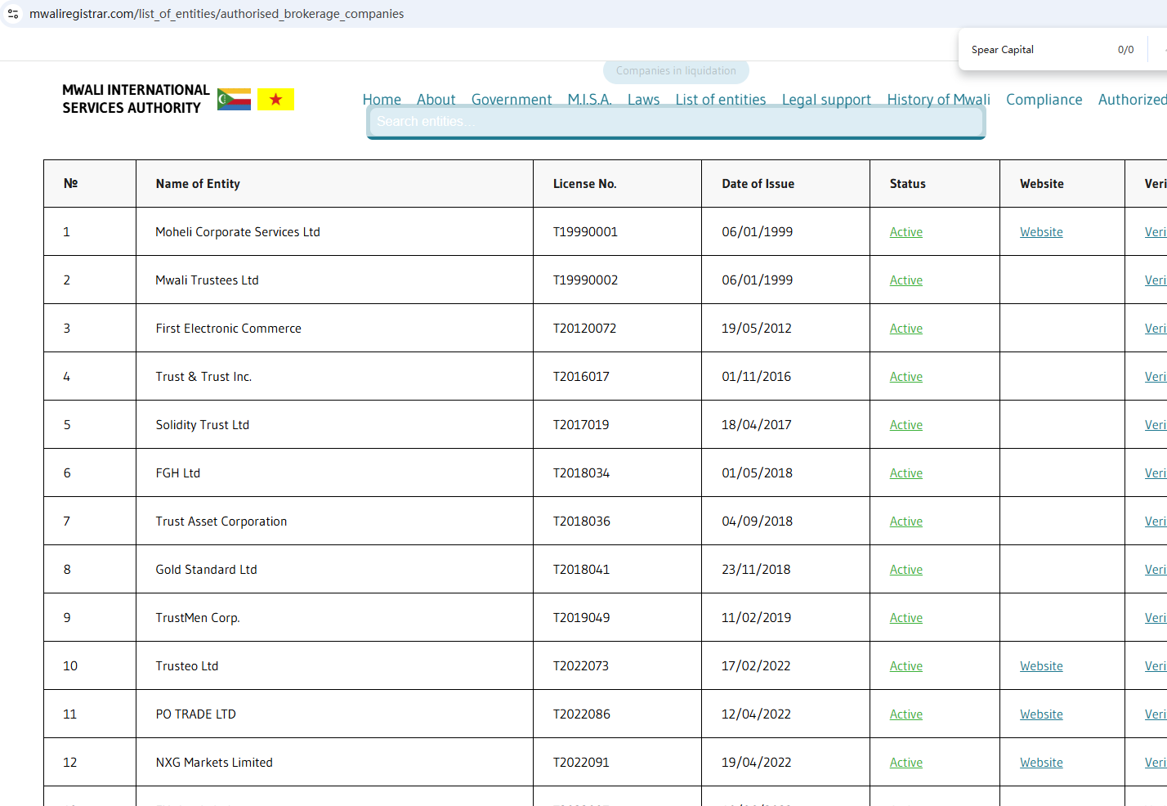
Task: Visit the NXG Markets Limited website link
Action: 1040,763
